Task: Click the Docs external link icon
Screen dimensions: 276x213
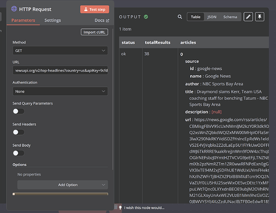Action: point(108,20)
